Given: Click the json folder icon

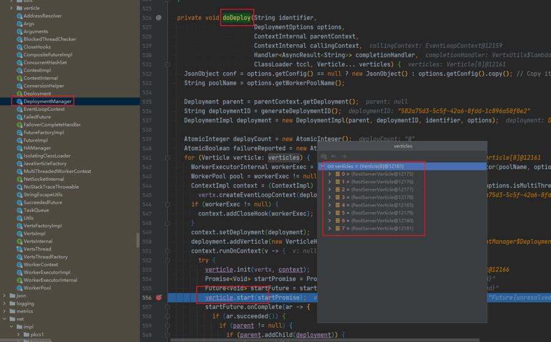Looking at the screenshot, I should pyautogui.click(x=13, y=295).
